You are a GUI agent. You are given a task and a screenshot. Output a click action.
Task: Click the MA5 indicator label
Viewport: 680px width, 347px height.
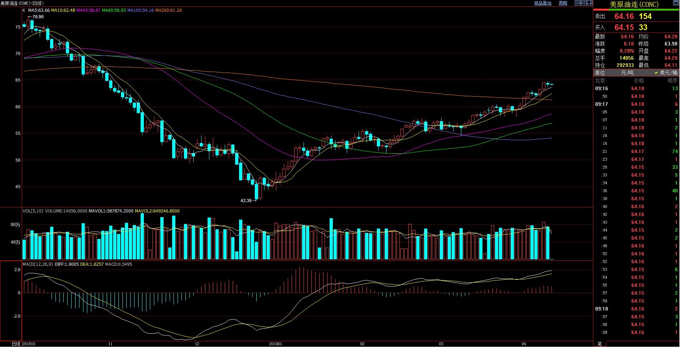pos(39,10)
